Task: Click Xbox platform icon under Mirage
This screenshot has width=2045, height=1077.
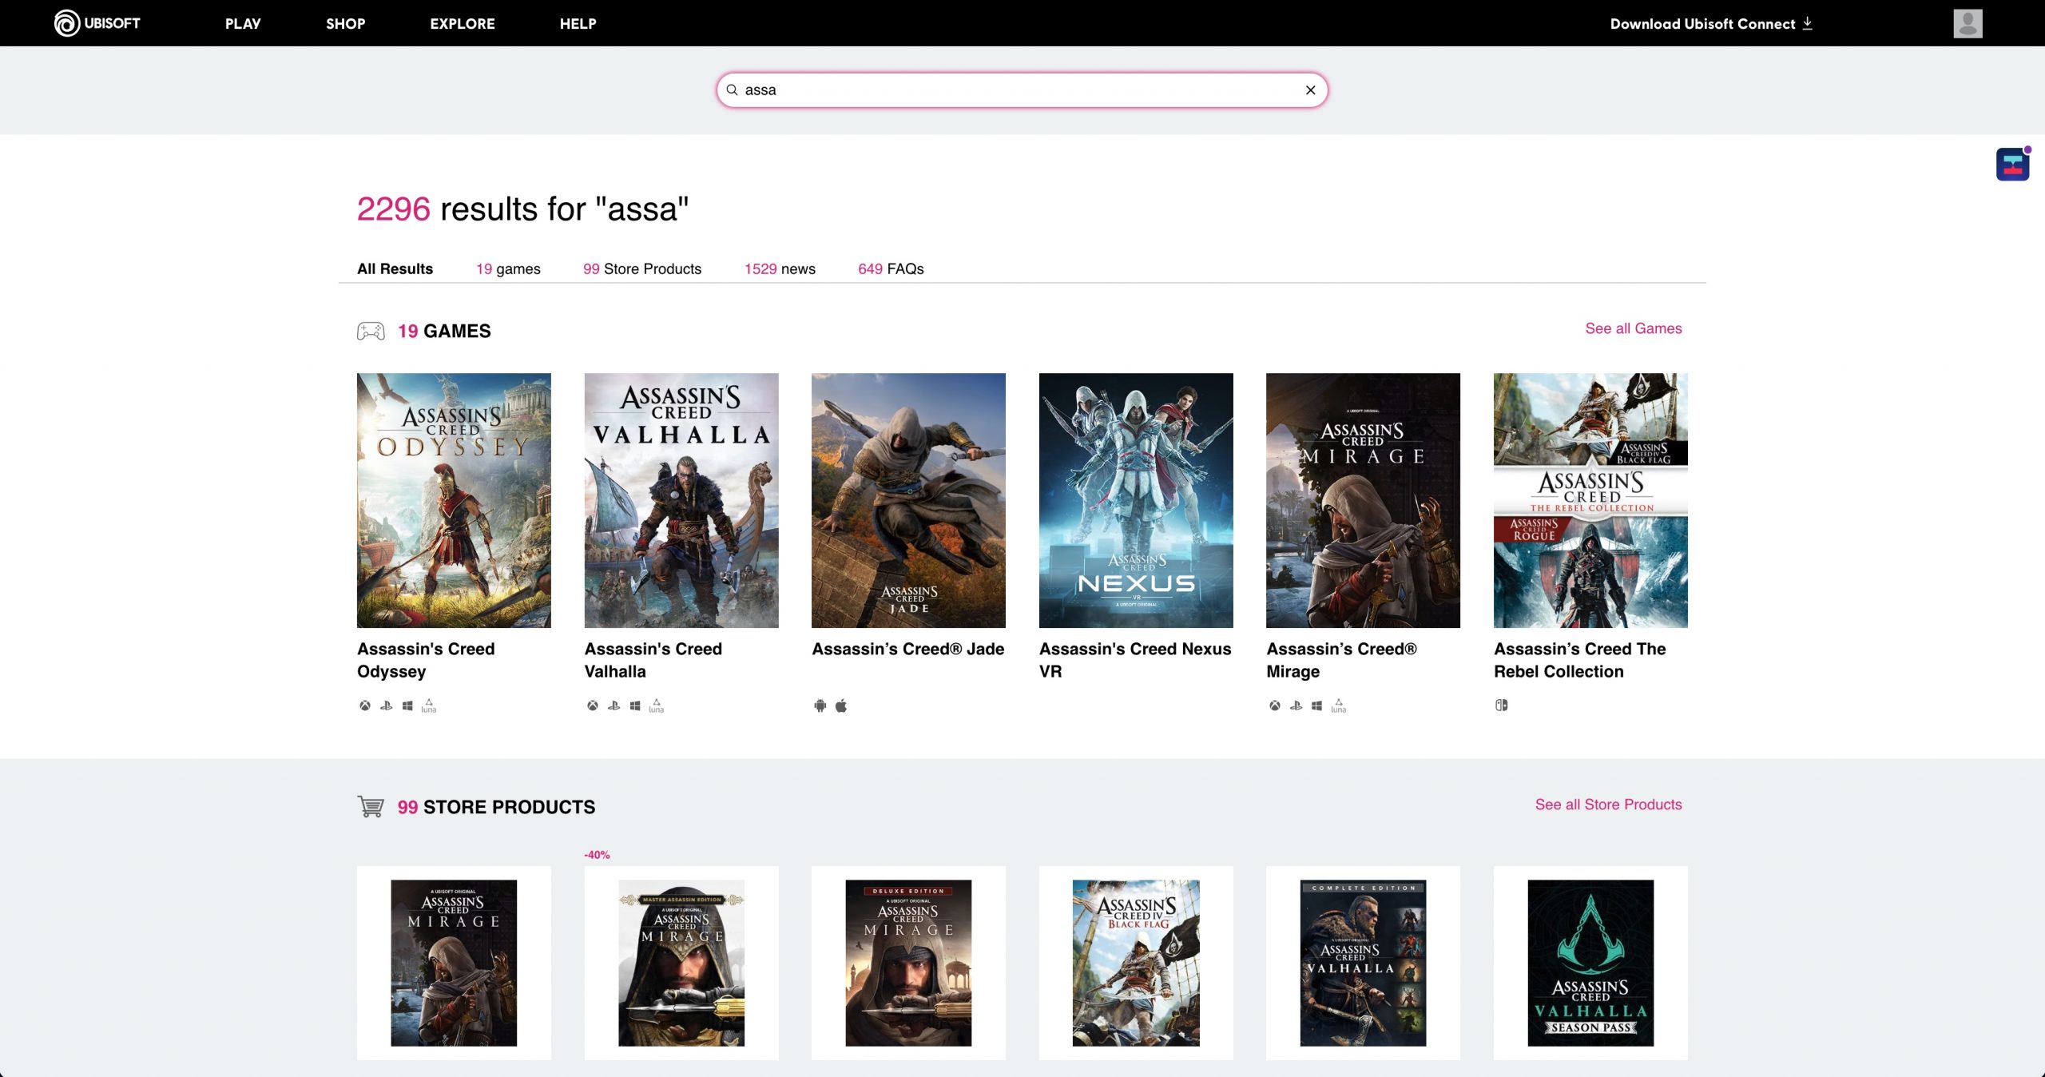Action: 1275,705
